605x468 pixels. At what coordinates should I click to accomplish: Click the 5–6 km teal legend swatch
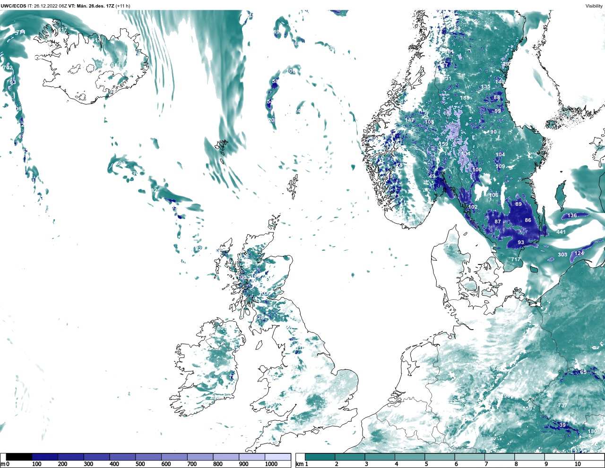441,457
